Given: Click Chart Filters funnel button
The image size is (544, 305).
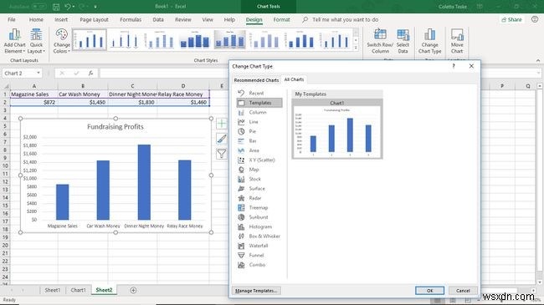Looking at the screenshot, I should pyautogui.click(x=222, y=154).
